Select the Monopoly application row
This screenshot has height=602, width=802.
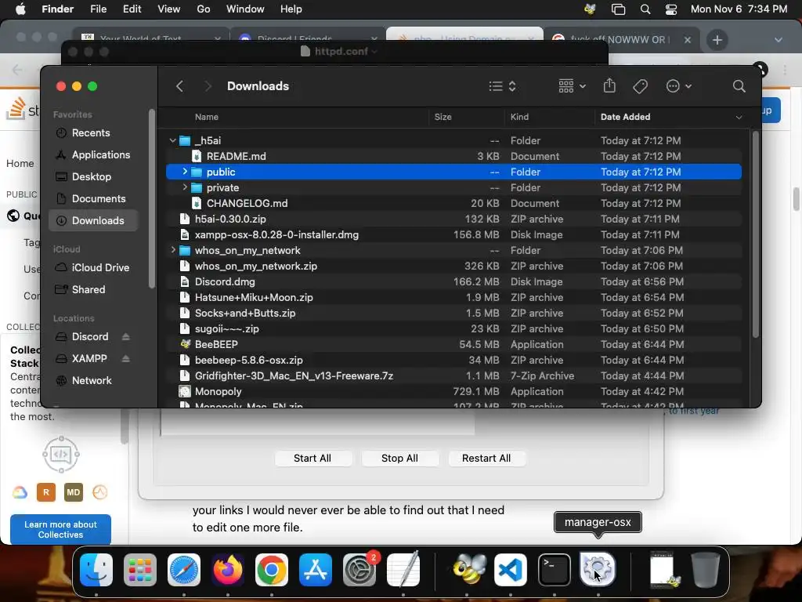click(453, 392)
